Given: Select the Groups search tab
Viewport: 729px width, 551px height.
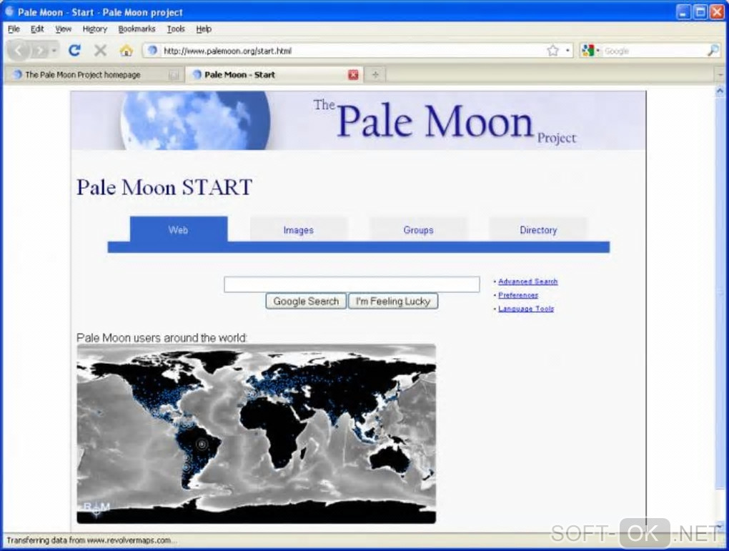Looking at the screenshot, I should pyautogui.click(x=418, y=229).
